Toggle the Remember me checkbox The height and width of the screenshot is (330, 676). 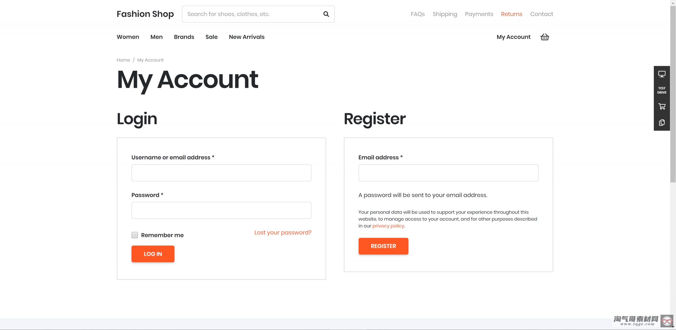[134, 235]
